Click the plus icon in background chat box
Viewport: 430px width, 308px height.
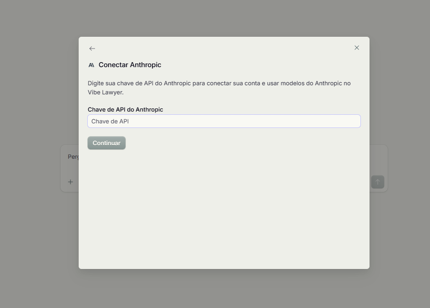click(70, 182)
